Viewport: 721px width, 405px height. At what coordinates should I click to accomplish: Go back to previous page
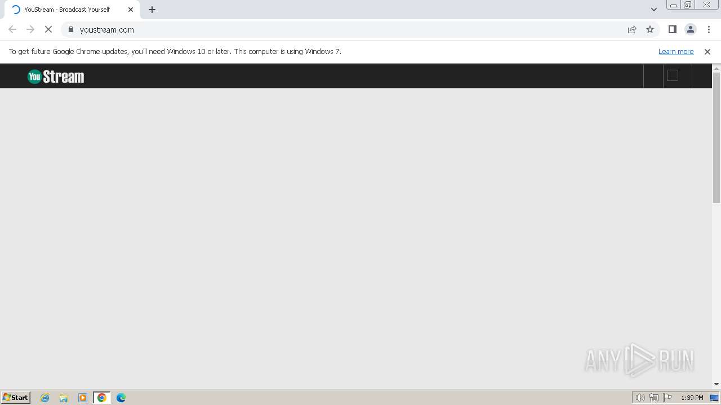click(12, 29)
